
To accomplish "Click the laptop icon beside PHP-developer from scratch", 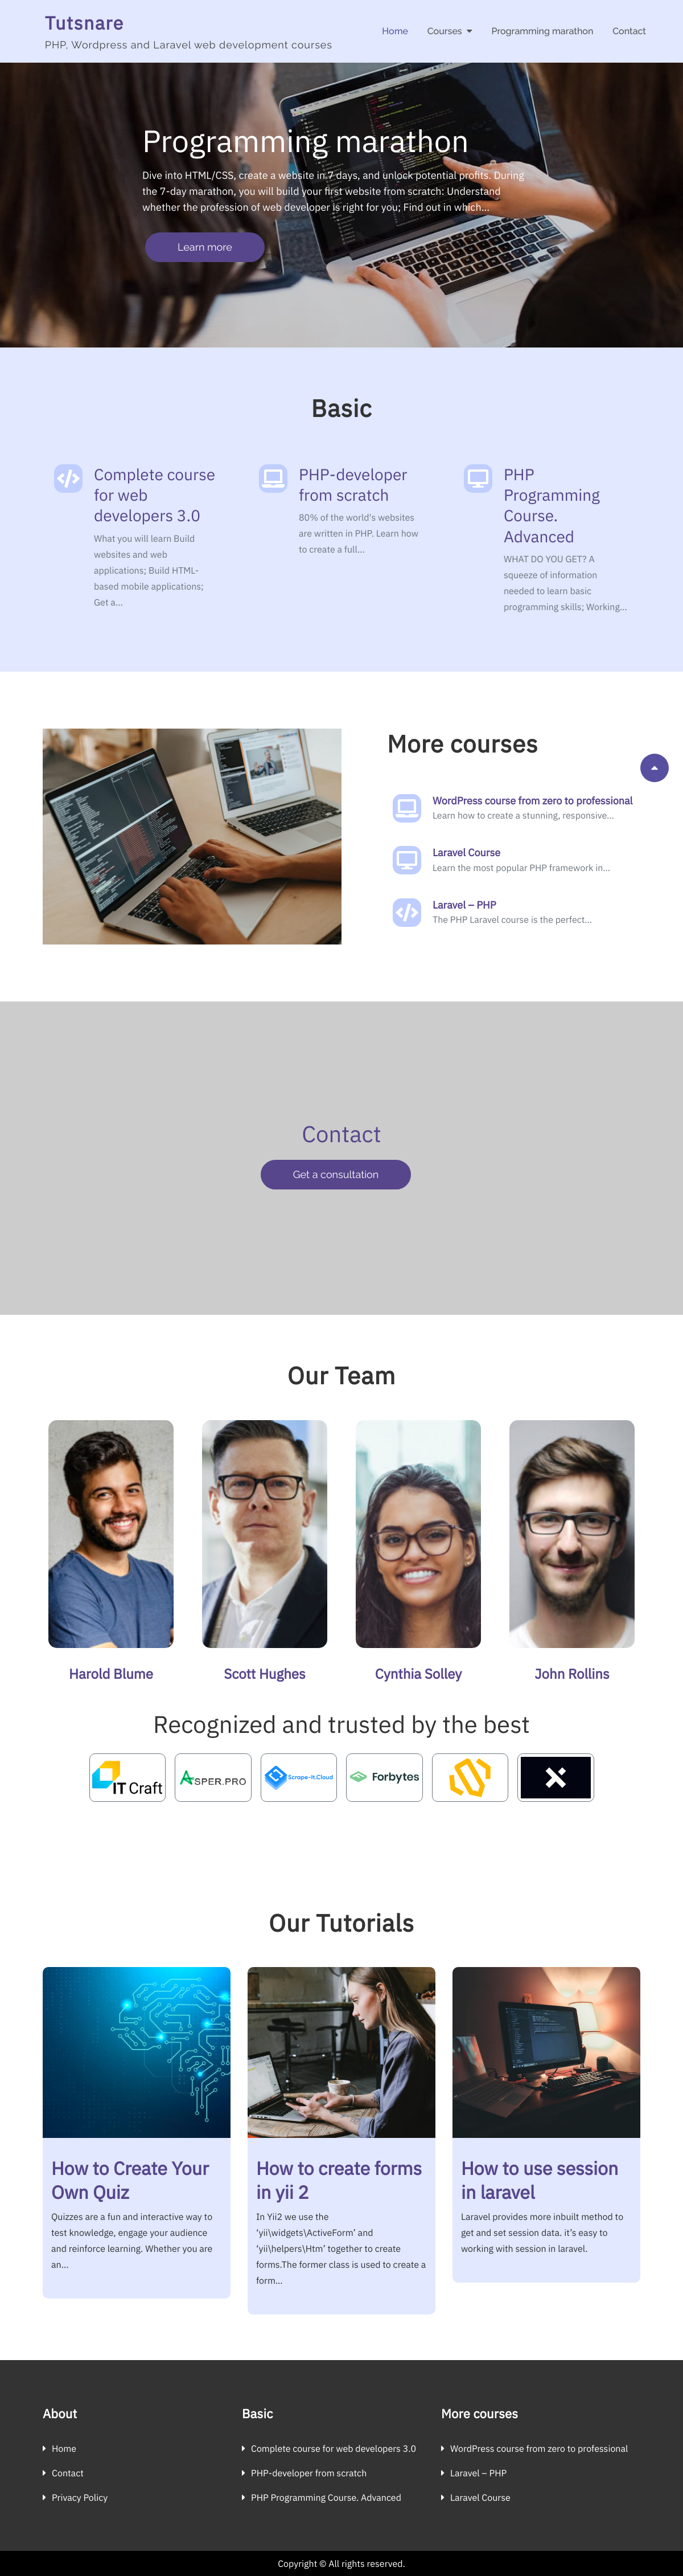I will click(x=273, y=478).
